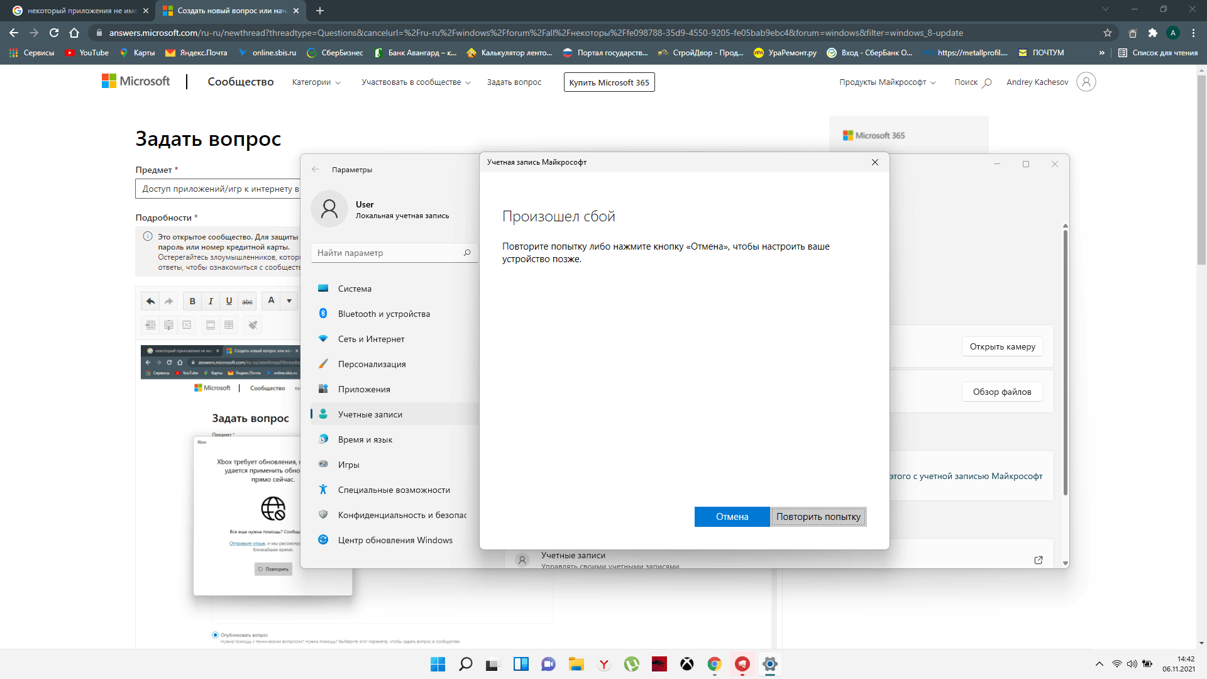The image size is (1207, 679).
Task: Select the Опубликовать вопрос radio button
Action: click(215, 635)
